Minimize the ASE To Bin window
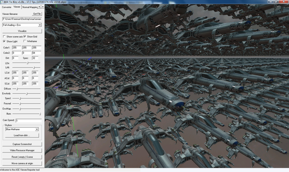The width and height of the screenshot is (289, 172). pos(271,1)
